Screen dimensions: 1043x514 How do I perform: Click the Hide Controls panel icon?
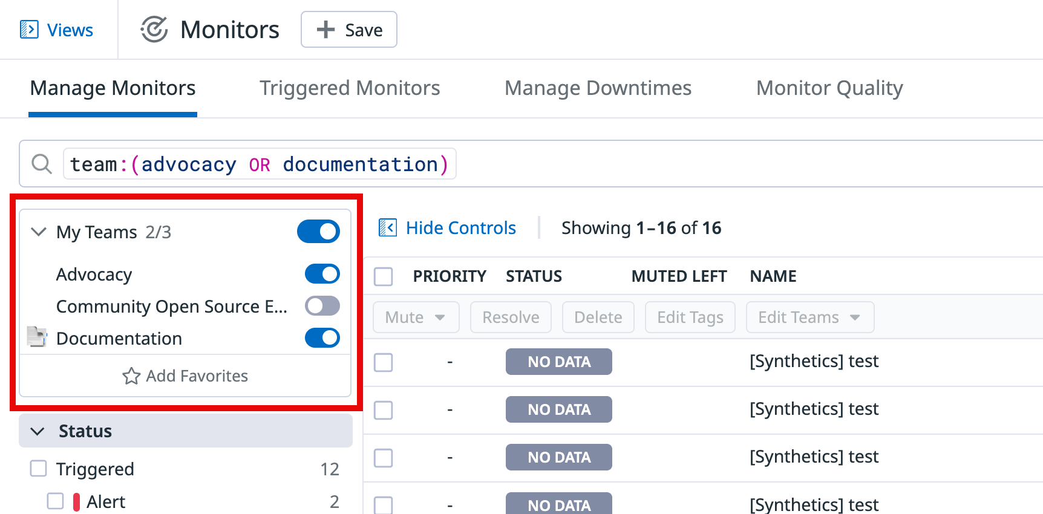(388, 228)
